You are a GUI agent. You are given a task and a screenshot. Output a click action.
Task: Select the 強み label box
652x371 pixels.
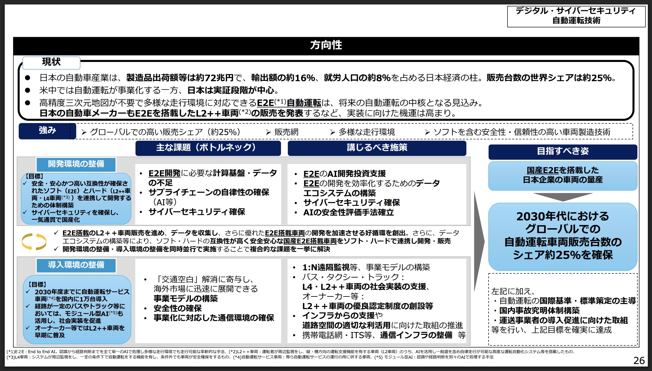[47, 131]
